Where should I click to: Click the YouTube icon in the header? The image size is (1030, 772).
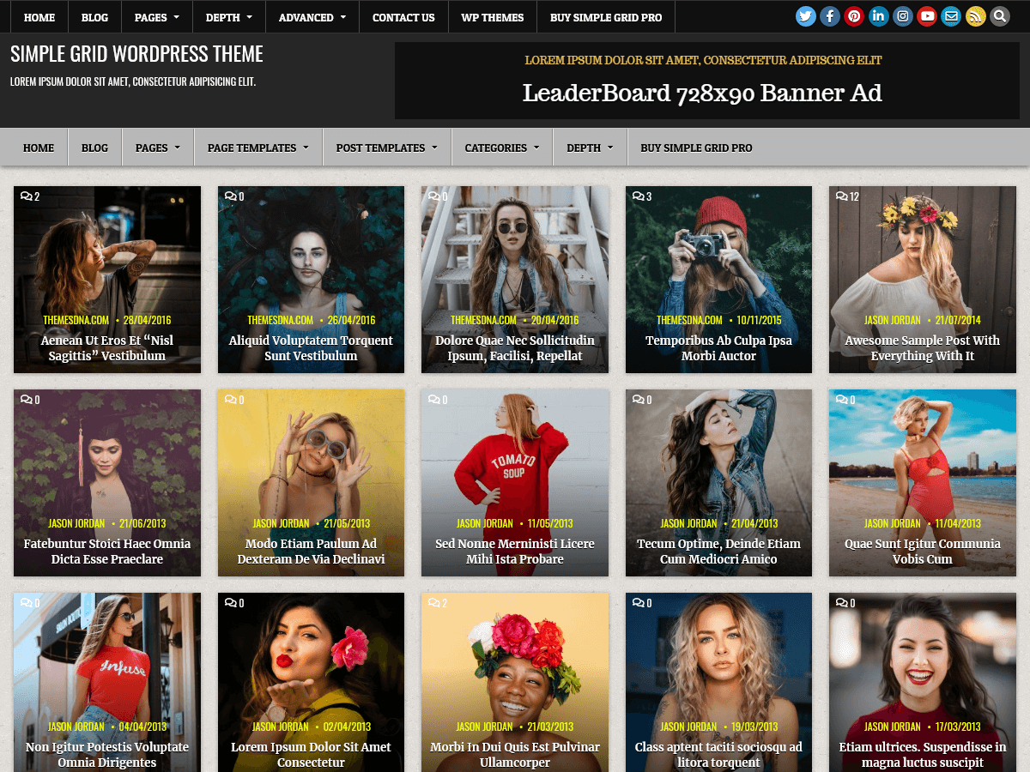[x=926, y=15]
